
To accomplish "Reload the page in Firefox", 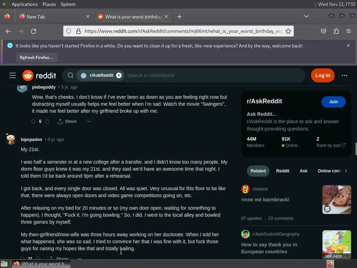I will tap(33, 31).
